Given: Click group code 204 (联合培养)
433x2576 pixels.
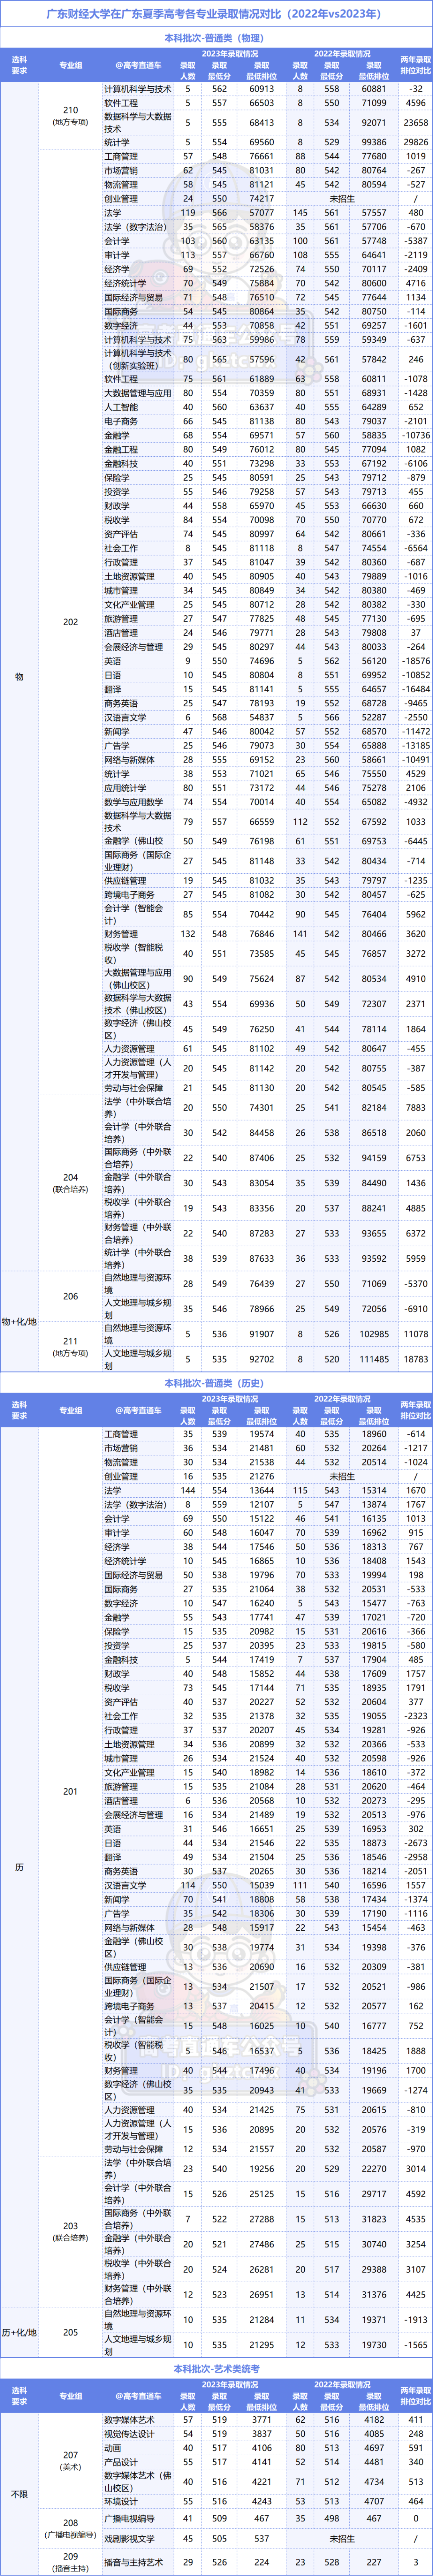Looking at the screenshot, I should 70,1183.
